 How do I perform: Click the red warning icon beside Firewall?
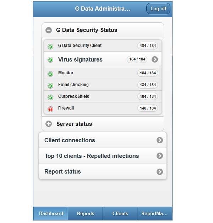50,109
